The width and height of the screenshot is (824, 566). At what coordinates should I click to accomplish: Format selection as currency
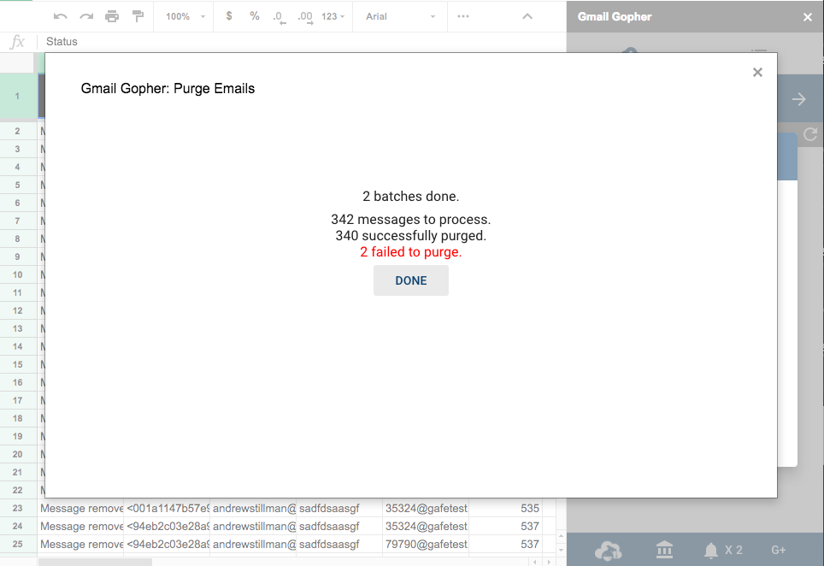pyautogui.click(x=227, y=15)
